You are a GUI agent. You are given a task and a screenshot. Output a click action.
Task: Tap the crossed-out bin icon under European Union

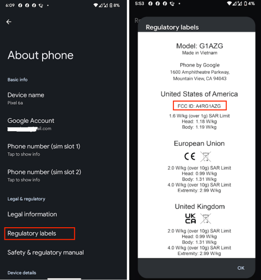click(206, 157)
